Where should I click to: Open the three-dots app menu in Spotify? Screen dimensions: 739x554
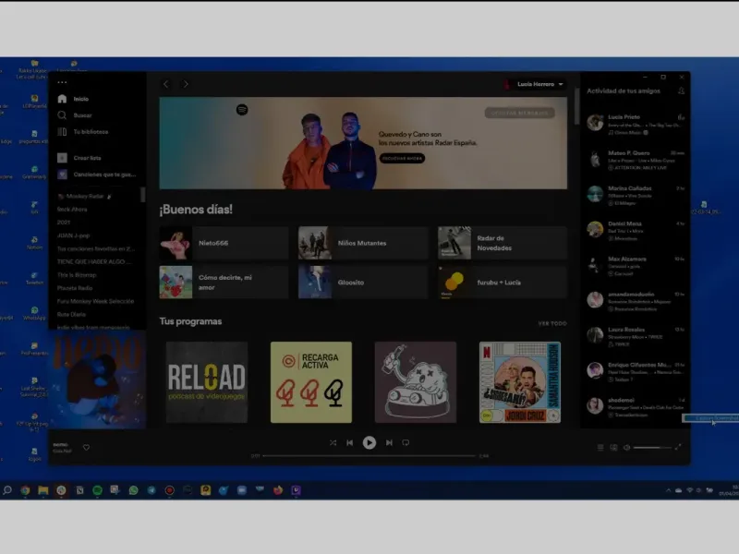(62, 82)
